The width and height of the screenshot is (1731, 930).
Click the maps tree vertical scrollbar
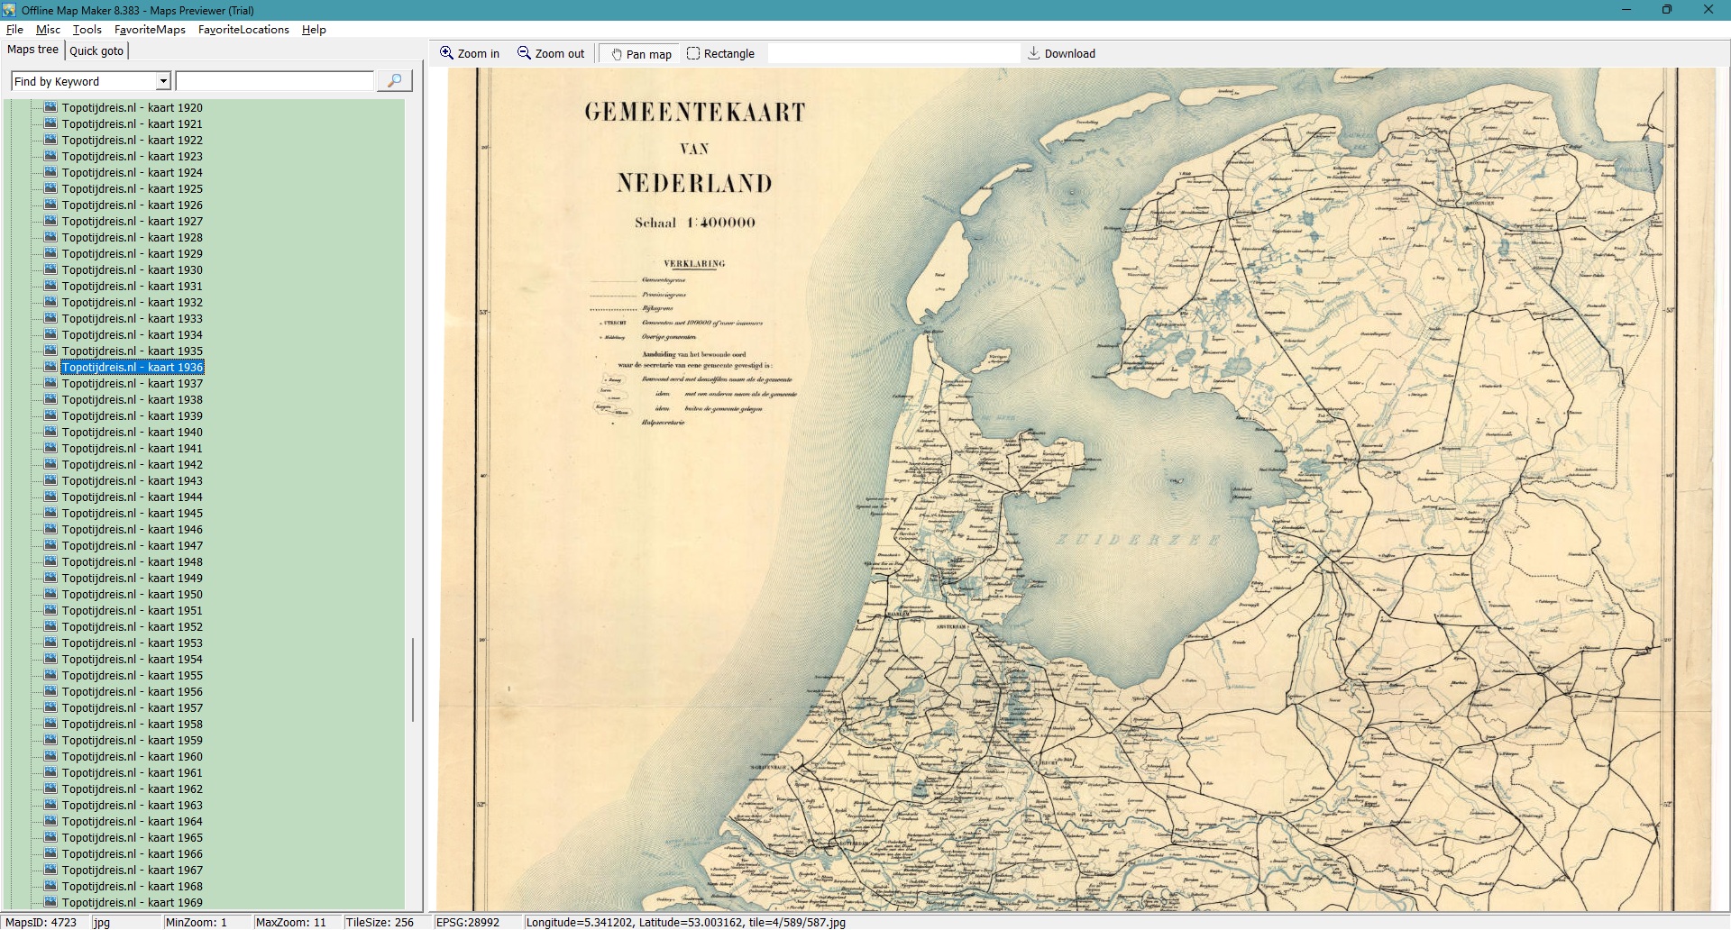point(413,679)
